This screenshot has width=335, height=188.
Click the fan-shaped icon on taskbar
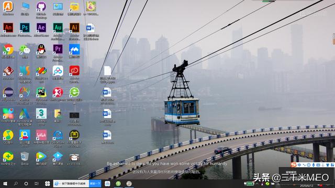coord(48,183)
